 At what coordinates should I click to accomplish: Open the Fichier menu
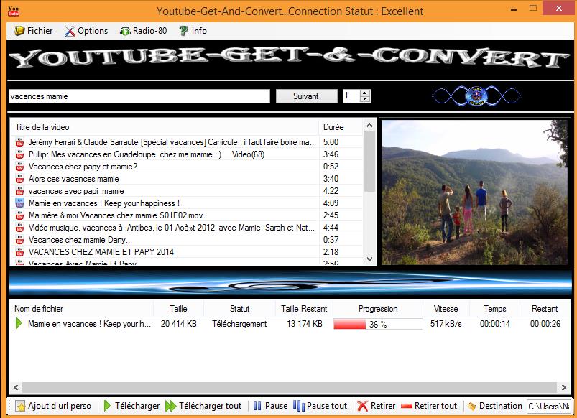click(33, 31)
